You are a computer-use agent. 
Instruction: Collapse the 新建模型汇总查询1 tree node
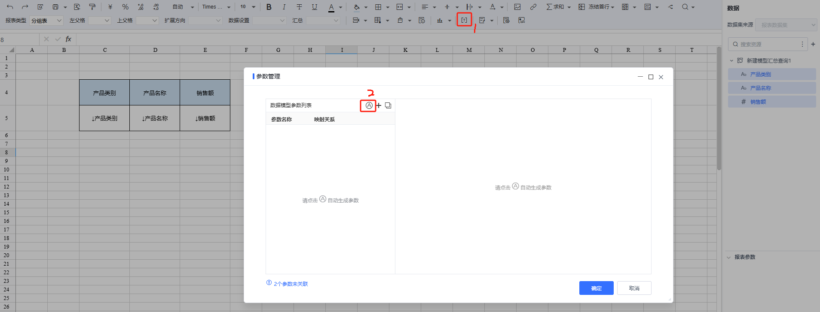(731, 61)
